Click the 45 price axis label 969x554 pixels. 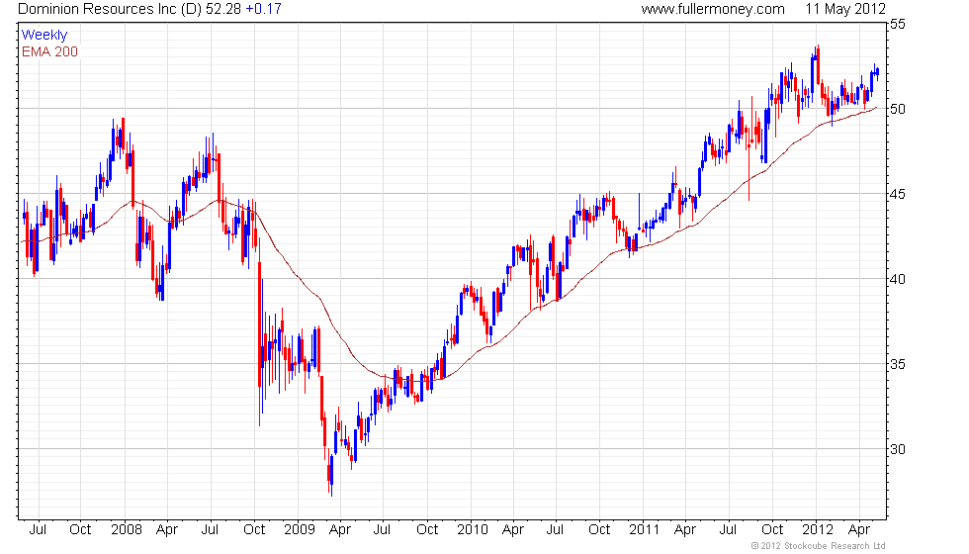pos(898,194)
